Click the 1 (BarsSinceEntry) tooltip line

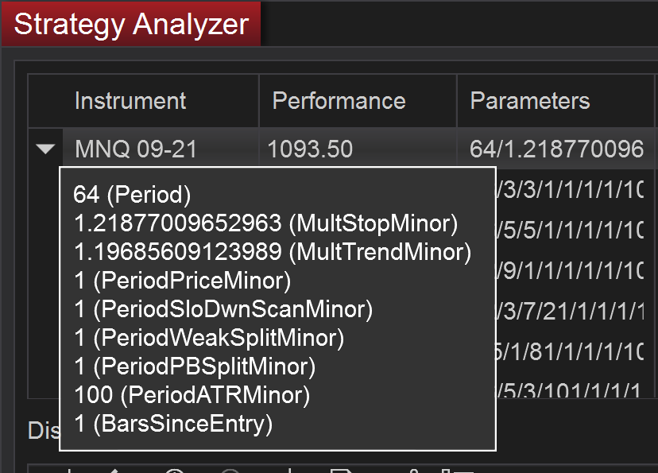172,424
